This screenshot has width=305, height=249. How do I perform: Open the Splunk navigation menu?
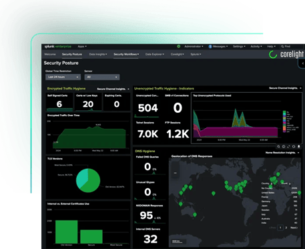(196, 54)
